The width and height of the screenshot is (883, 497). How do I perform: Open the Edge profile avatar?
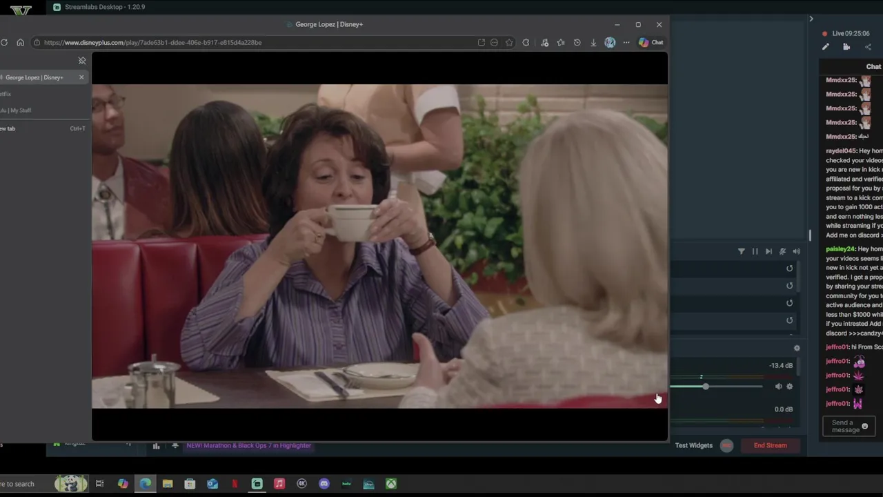pyautogui.click(x=610, y=42)
